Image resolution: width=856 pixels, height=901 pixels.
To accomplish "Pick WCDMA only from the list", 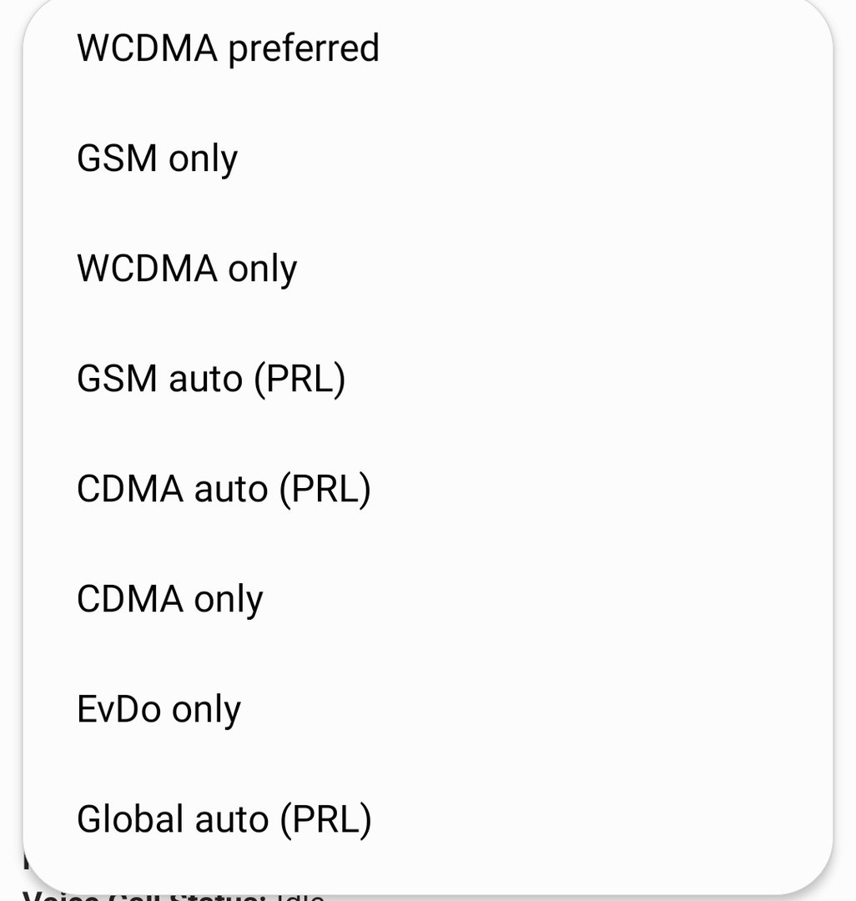I will (428, 268).
